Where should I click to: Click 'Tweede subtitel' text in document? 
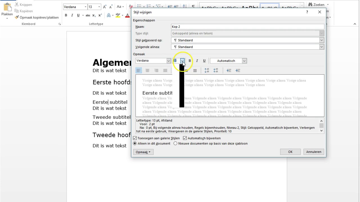(x=112, y=117)
